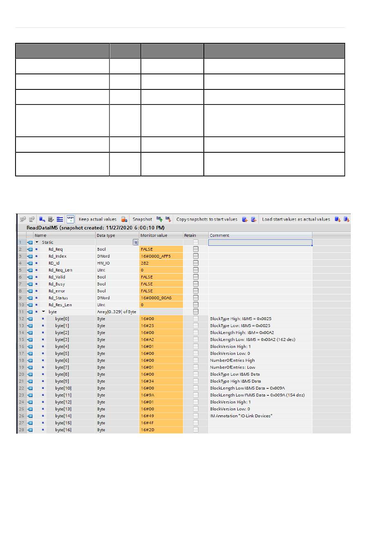The image size is (388, 559).
Task: Select row number 1 header
Action: (x=21, y=243)
